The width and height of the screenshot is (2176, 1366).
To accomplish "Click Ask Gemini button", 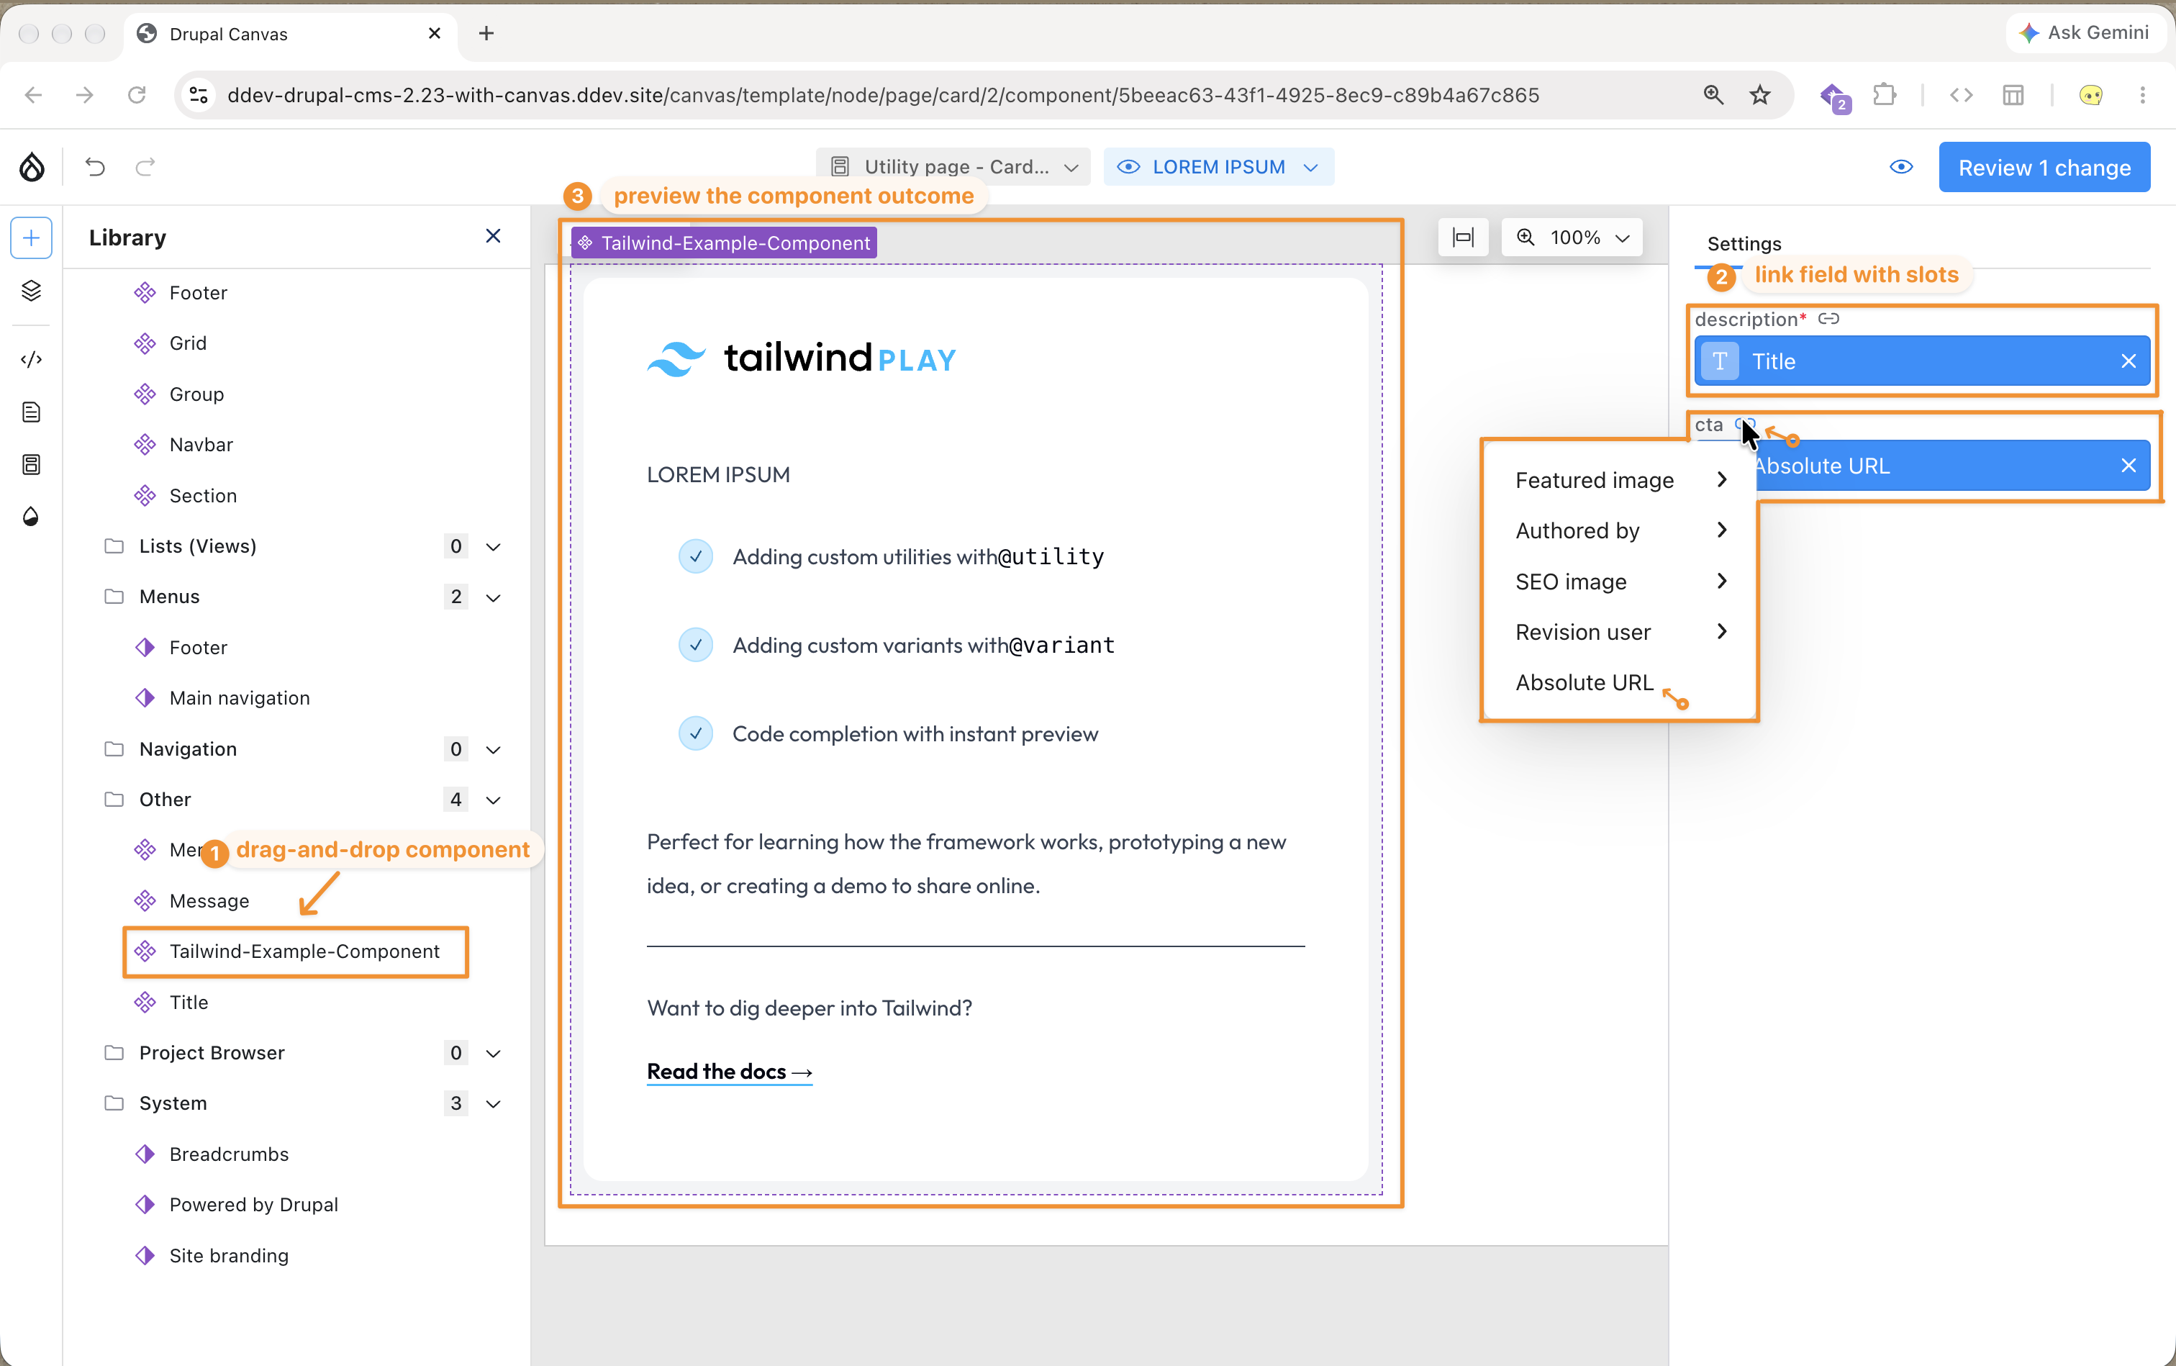I will (x=2085, y=32).
